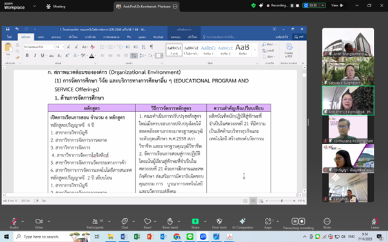Open the Change Case Aa menu

pos(84,47)
